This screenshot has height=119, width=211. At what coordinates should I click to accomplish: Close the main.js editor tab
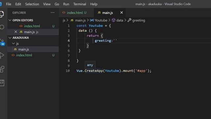click(122, 13)
